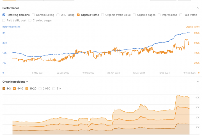The width and height of the screenshot is (202, 135).
Task: Enable the Organic traffic value checkbox
Action: click(103, 15)
